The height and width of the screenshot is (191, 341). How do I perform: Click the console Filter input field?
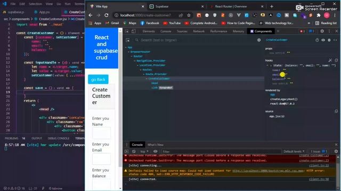click(x=221, y=151)
